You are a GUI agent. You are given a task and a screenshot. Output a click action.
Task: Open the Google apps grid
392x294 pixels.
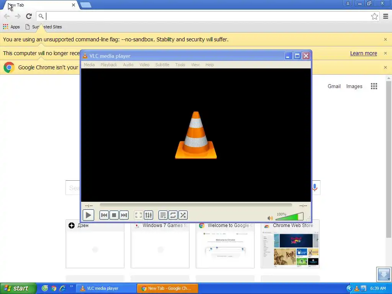tap(374, 86)
